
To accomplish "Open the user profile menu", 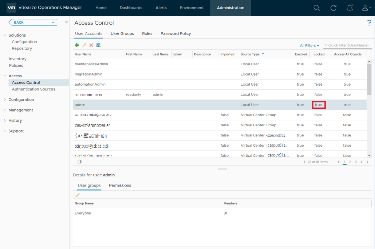I will [x=366, y=8].
